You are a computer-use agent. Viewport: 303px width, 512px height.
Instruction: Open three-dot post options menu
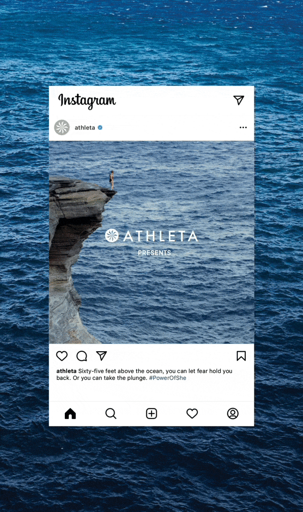pyautogui.click(x=243, y=128)
